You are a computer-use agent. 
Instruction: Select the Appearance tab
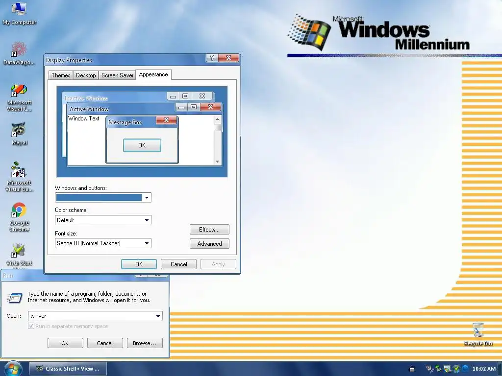coord(153,74)
